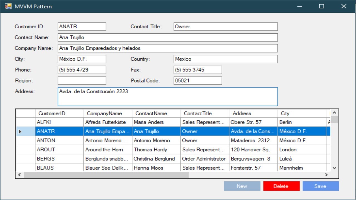Viewport: 356px width, 200px height.
Task: Click the Maria Anders contact cell
Action: click(156, 122)
